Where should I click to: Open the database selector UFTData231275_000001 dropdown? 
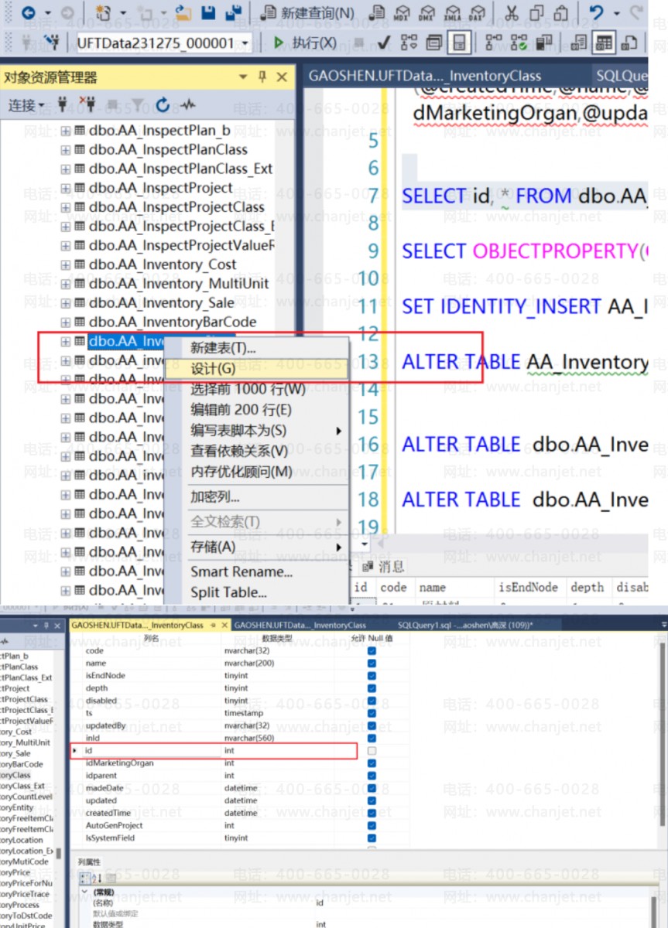click(x=245, y=43)
